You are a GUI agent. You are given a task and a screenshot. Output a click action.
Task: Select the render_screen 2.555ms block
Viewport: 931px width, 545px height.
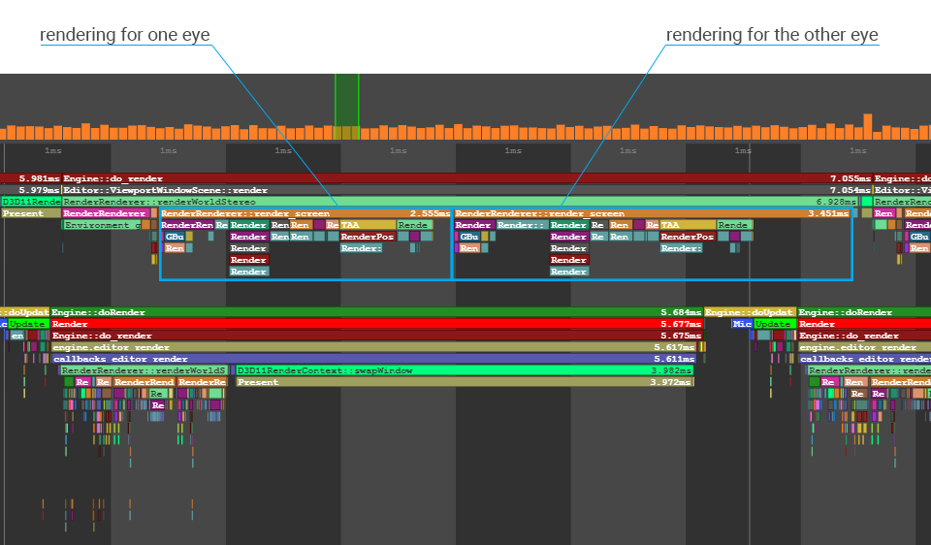(305, 213)
